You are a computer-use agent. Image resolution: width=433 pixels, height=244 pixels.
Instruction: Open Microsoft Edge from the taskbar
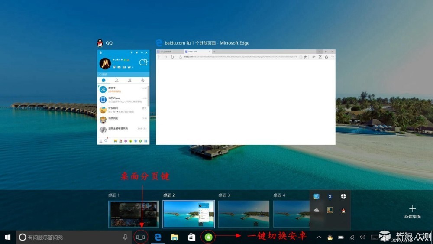coord(158,237)
